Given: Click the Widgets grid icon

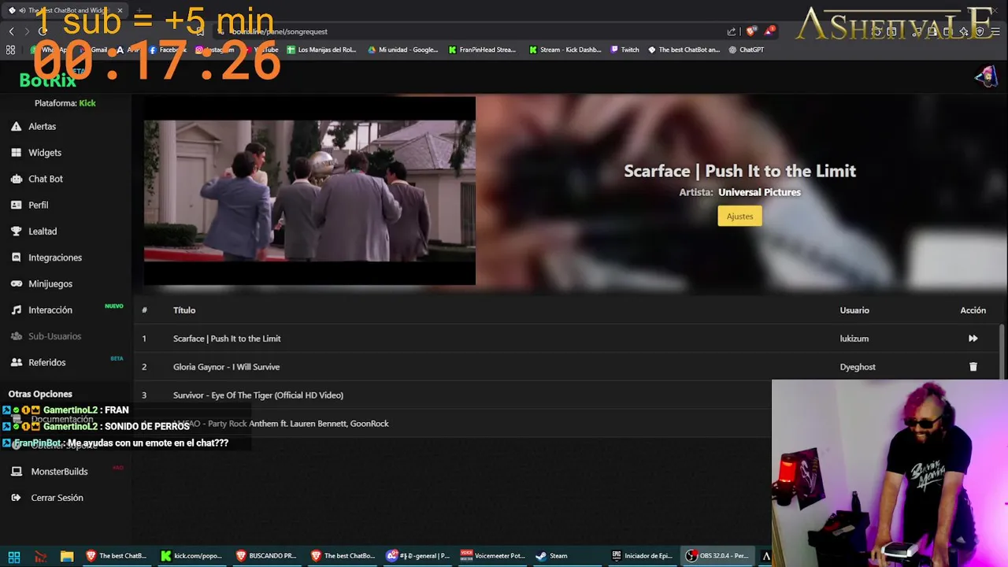Looking at the screenshot, I should click(16, 153).
